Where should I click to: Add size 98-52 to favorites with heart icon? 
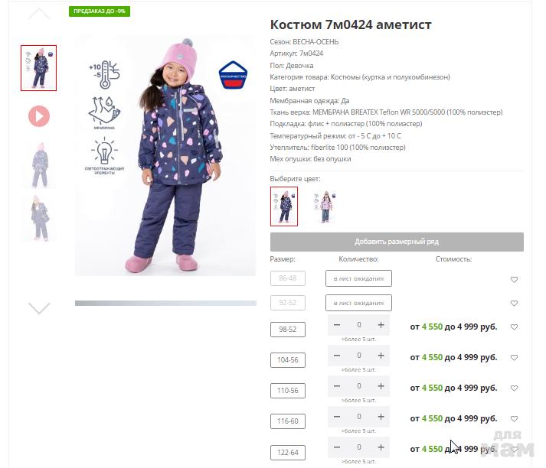tap(514, 327)
